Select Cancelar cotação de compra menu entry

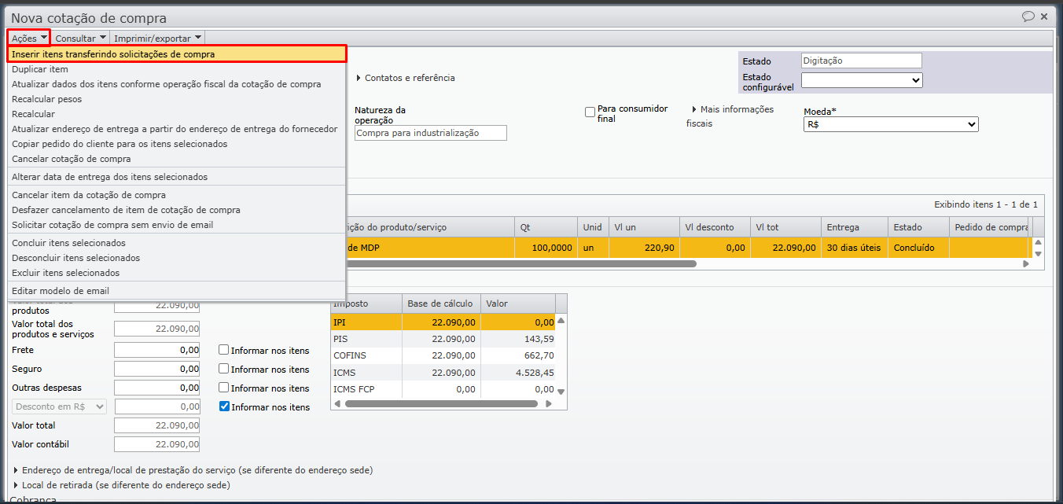(71, 159)
